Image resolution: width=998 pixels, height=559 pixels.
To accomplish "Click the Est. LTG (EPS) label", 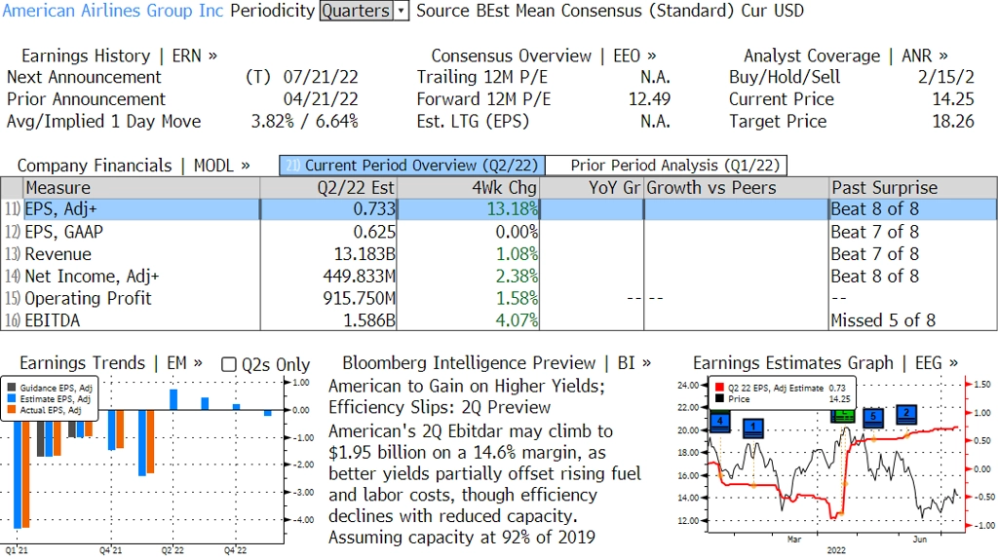I will 473,122.
